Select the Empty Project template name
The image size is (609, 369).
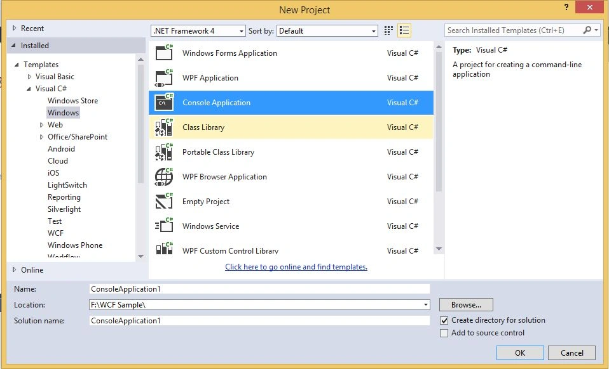tap(206, 202)
